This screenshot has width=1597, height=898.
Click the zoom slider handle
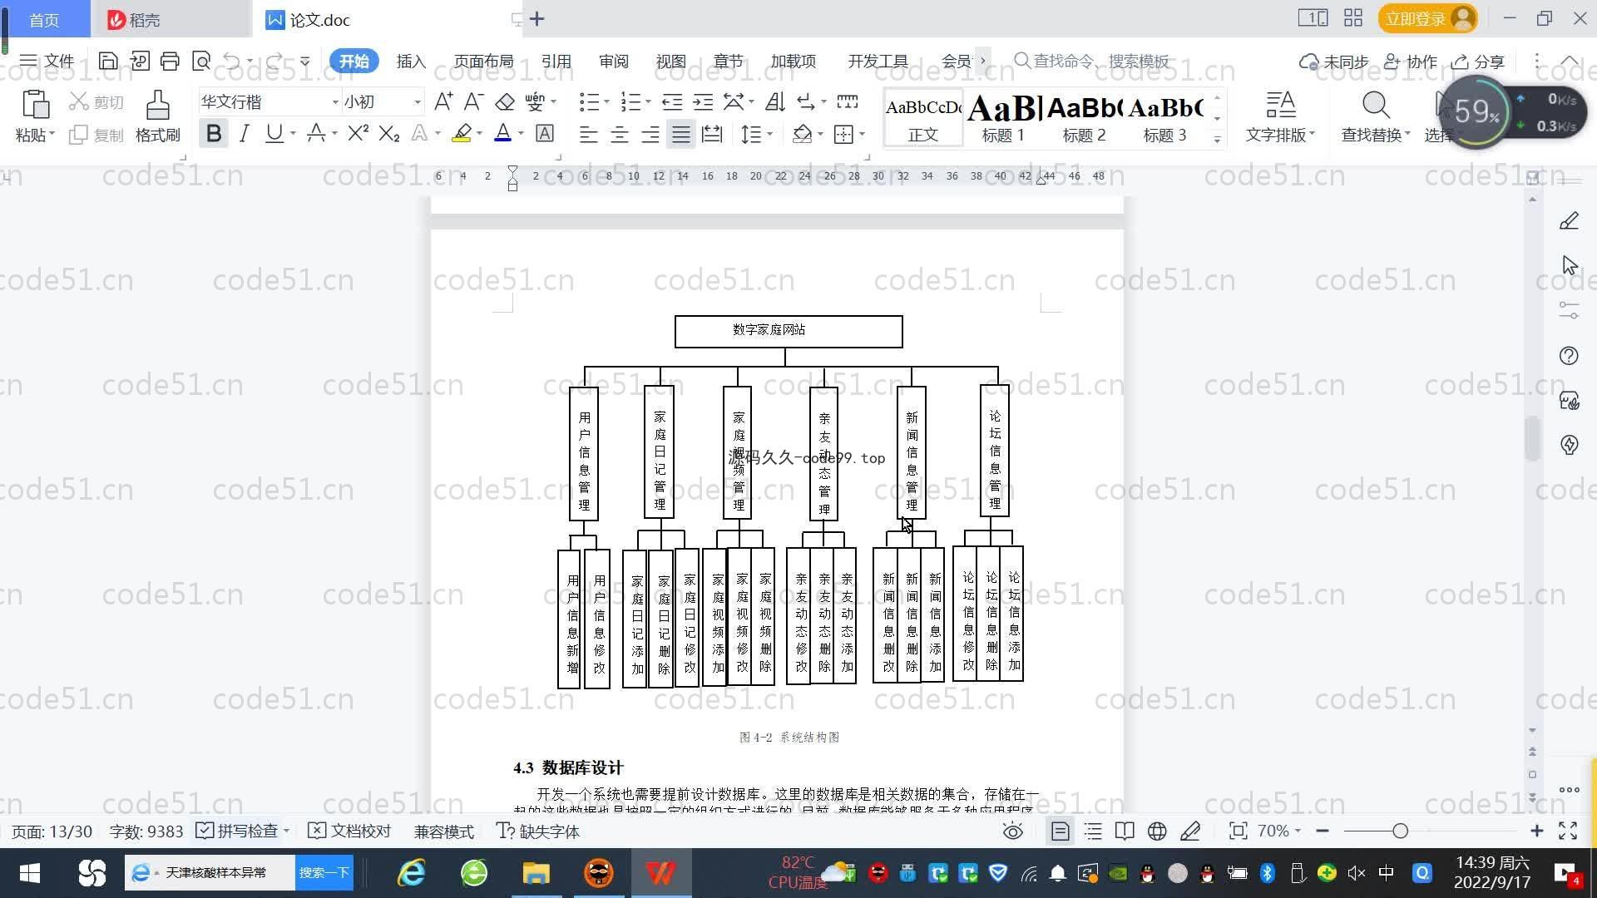click(1400, 831)
